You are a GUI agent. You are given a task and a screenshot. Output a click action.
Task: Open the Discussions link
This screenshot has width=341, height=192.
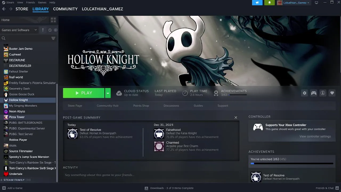coord(171,106)
